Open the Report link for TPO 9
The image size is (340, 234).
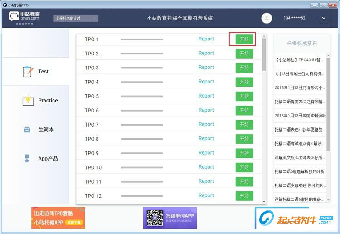pyautogui.click(x=206, y=153)
